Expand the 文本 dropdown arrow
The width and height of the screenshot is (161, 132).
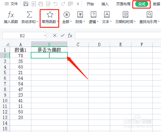[111, 22]
